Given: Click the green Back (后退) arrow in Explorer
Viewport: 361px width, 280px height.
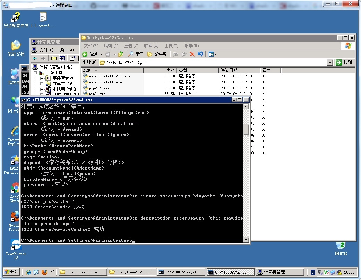Looking at the screenshot, I should (x=85, y=54).
